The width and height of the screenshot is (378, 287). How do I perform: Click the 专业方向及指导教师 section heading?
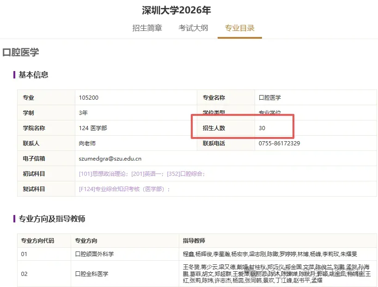pyautogui.click(x=52, y=219)
